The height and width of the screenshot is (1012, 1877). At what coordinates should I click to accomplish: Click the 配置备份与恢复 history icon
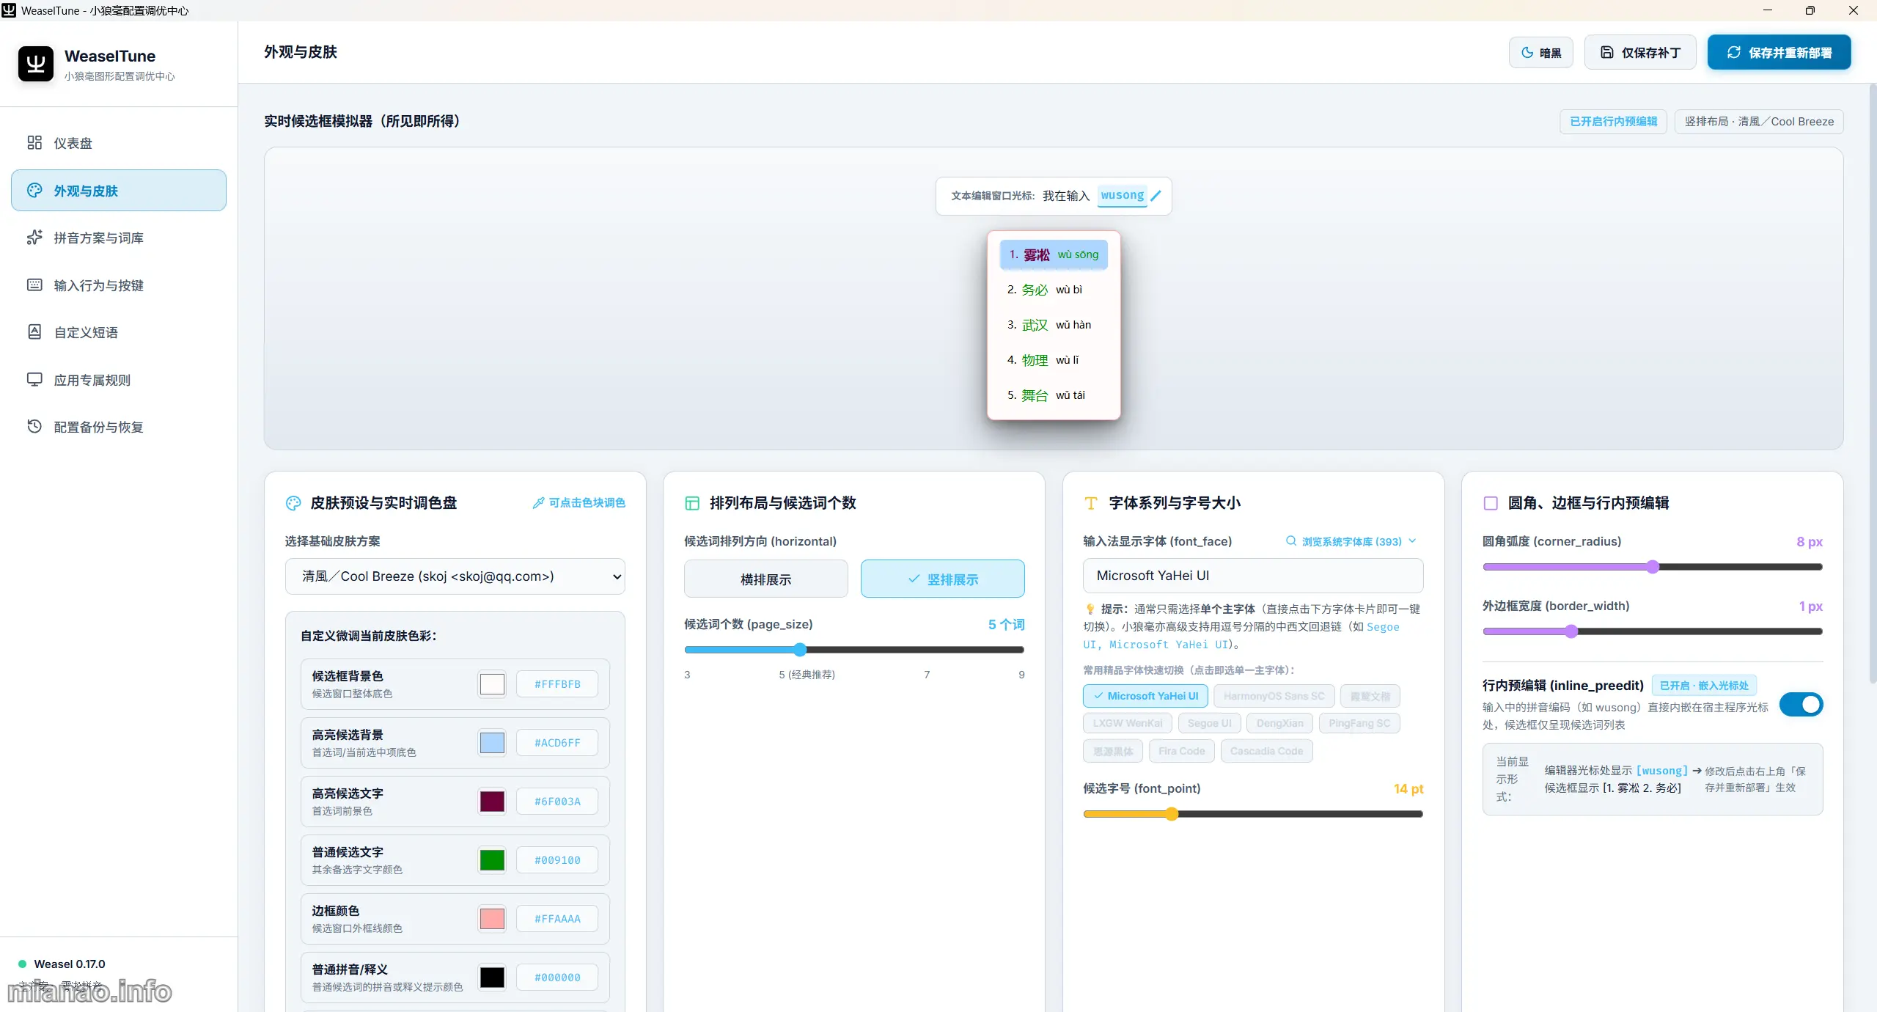coord(34,427)
